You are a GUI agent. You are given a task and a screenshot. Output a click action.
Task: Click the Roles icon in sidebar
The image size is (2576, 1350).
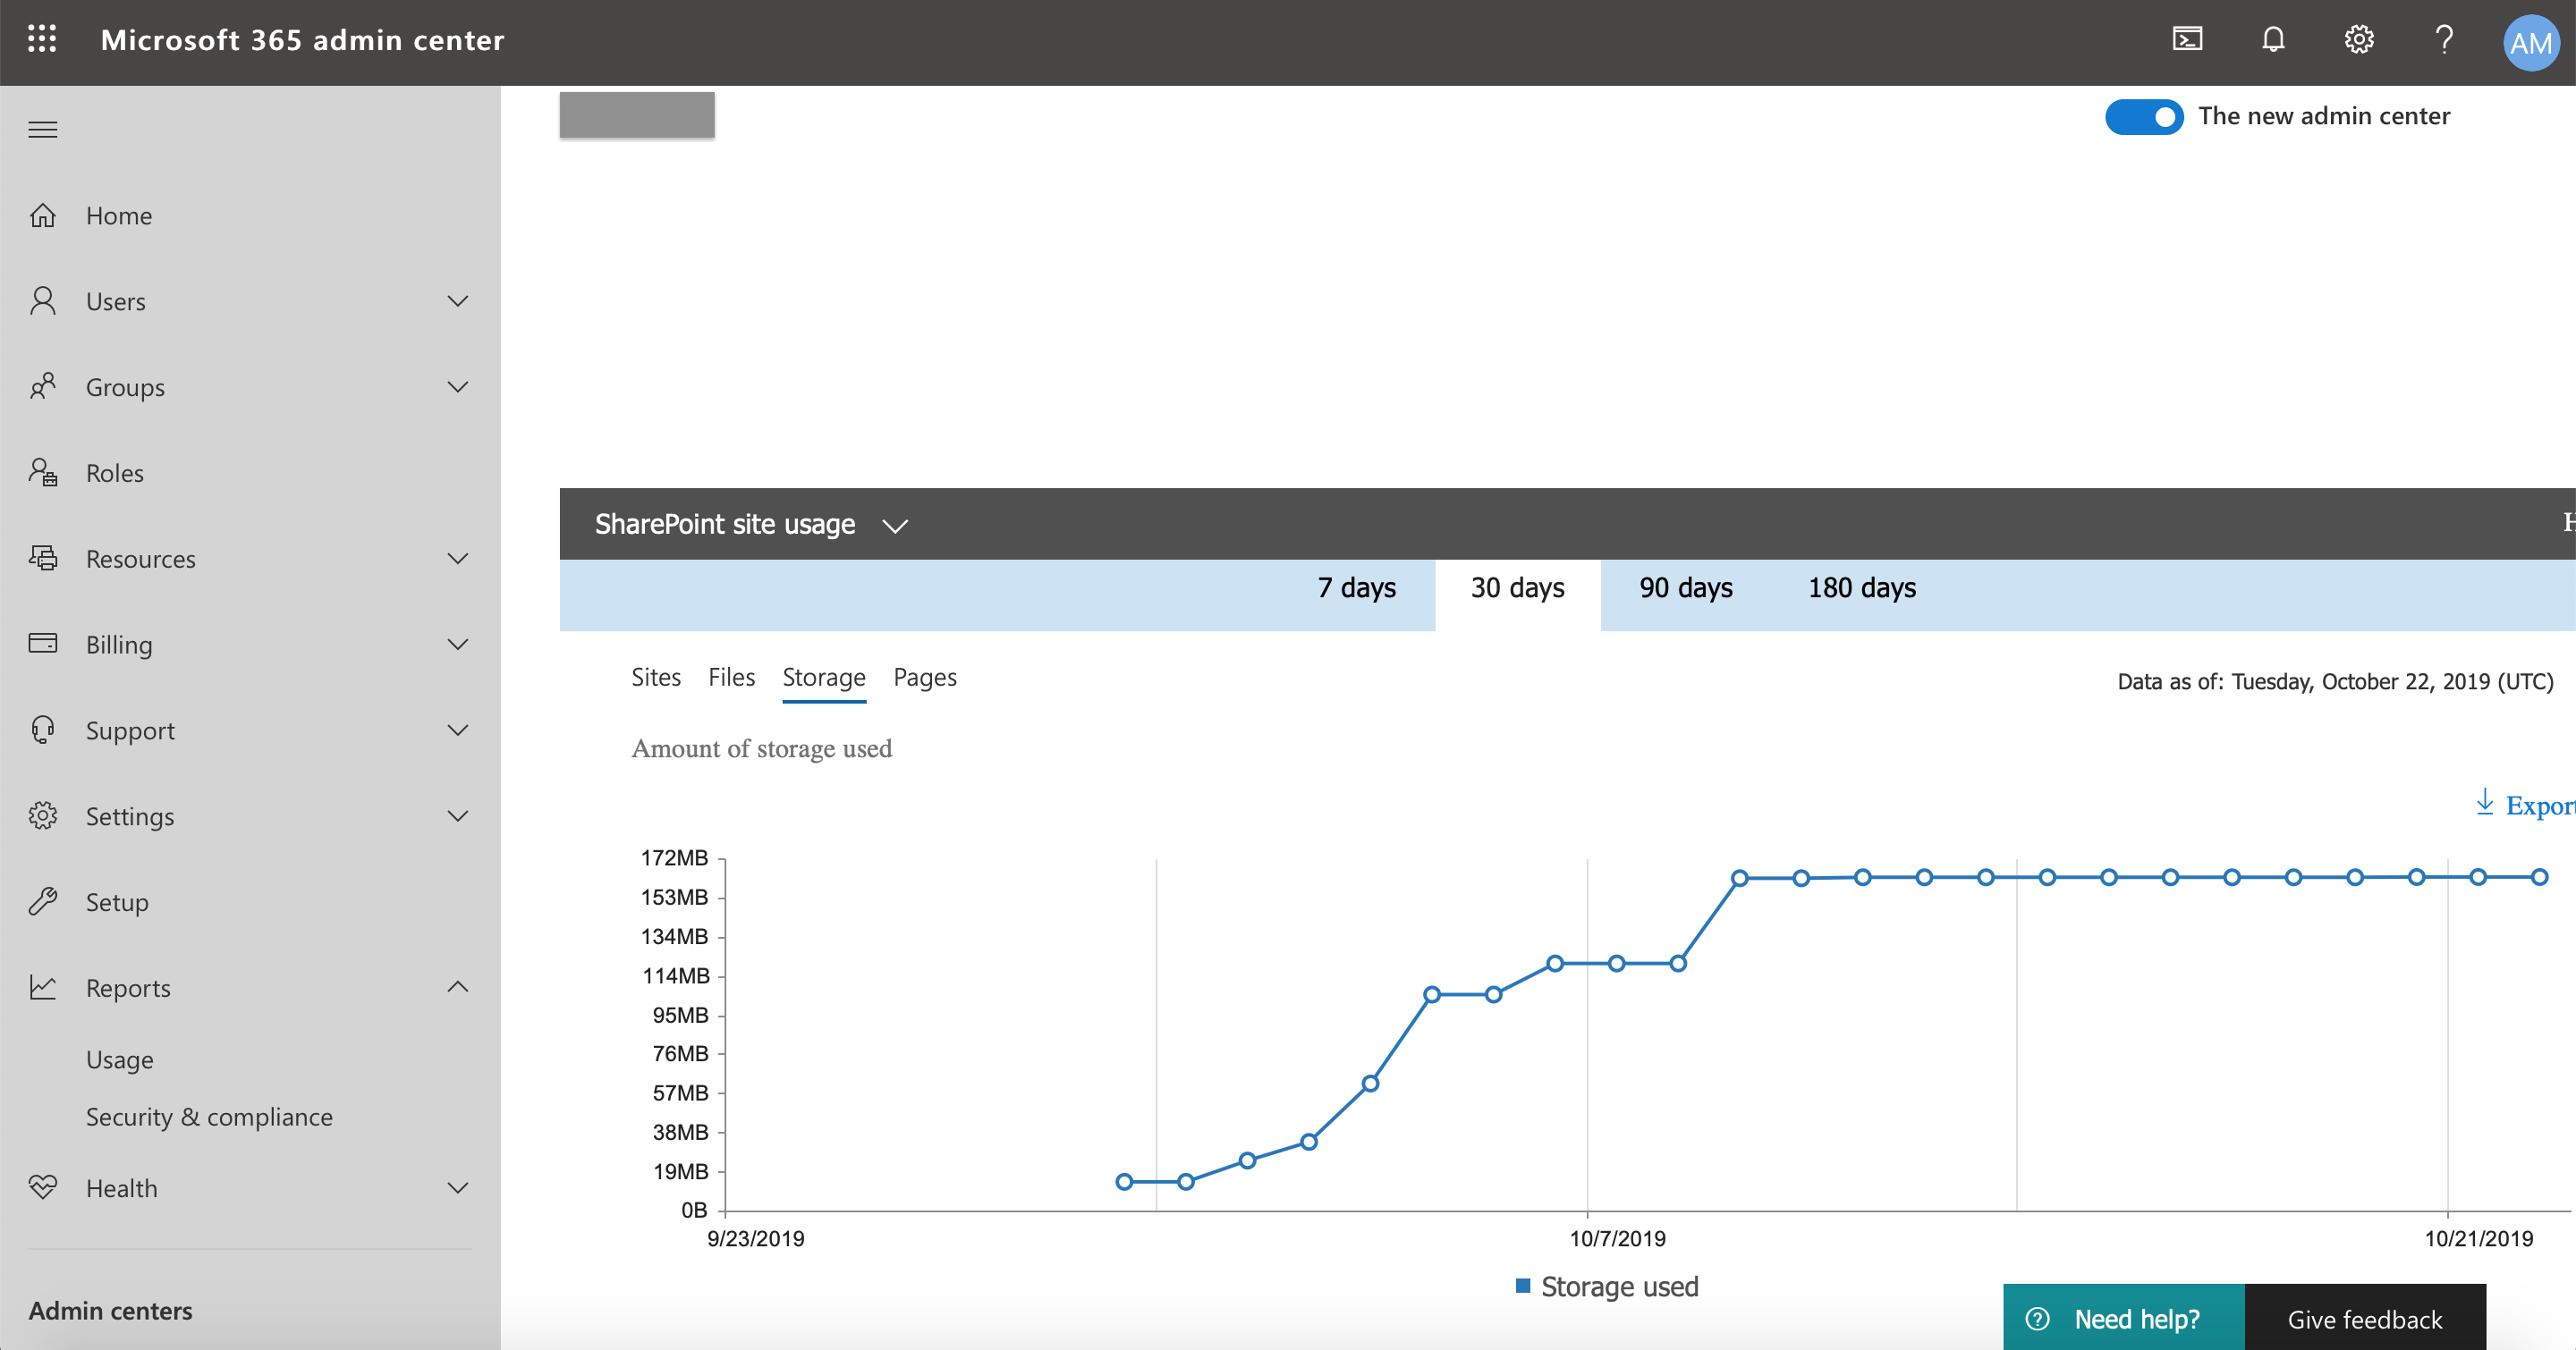(x=43, y=473)
